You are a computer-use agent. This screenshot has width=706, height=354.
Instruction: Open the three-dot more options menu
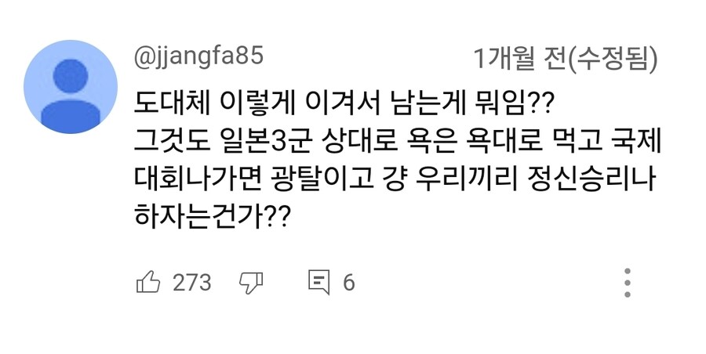tap(627, 282)
